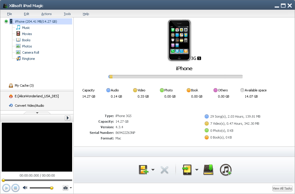Open the Ringtone node
Viewport: 295px width, 194px height.
[x=28, y=59]
